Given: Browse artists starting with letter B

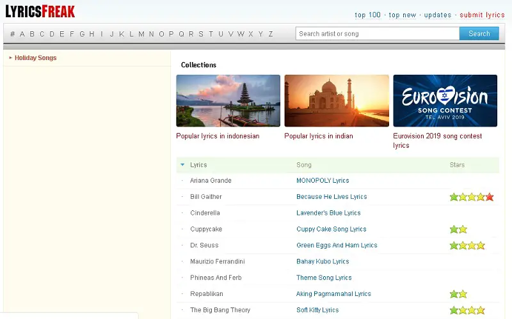Looking at the screenshot, I should coord(32,34).
